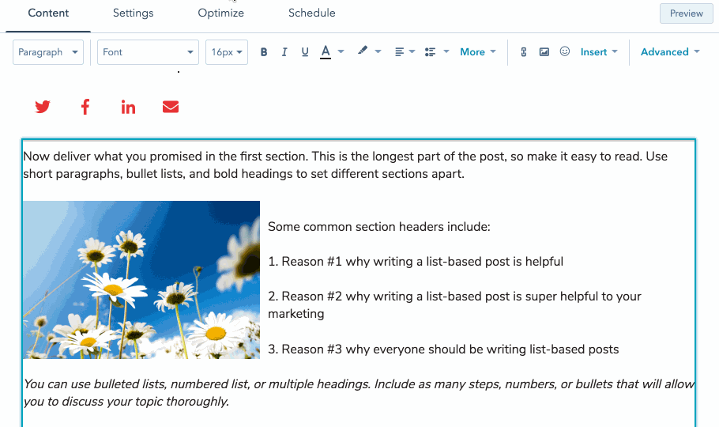This screenshot has height=427, width=719.
Task: Open the text color picker
Action: tap(332, 52)
